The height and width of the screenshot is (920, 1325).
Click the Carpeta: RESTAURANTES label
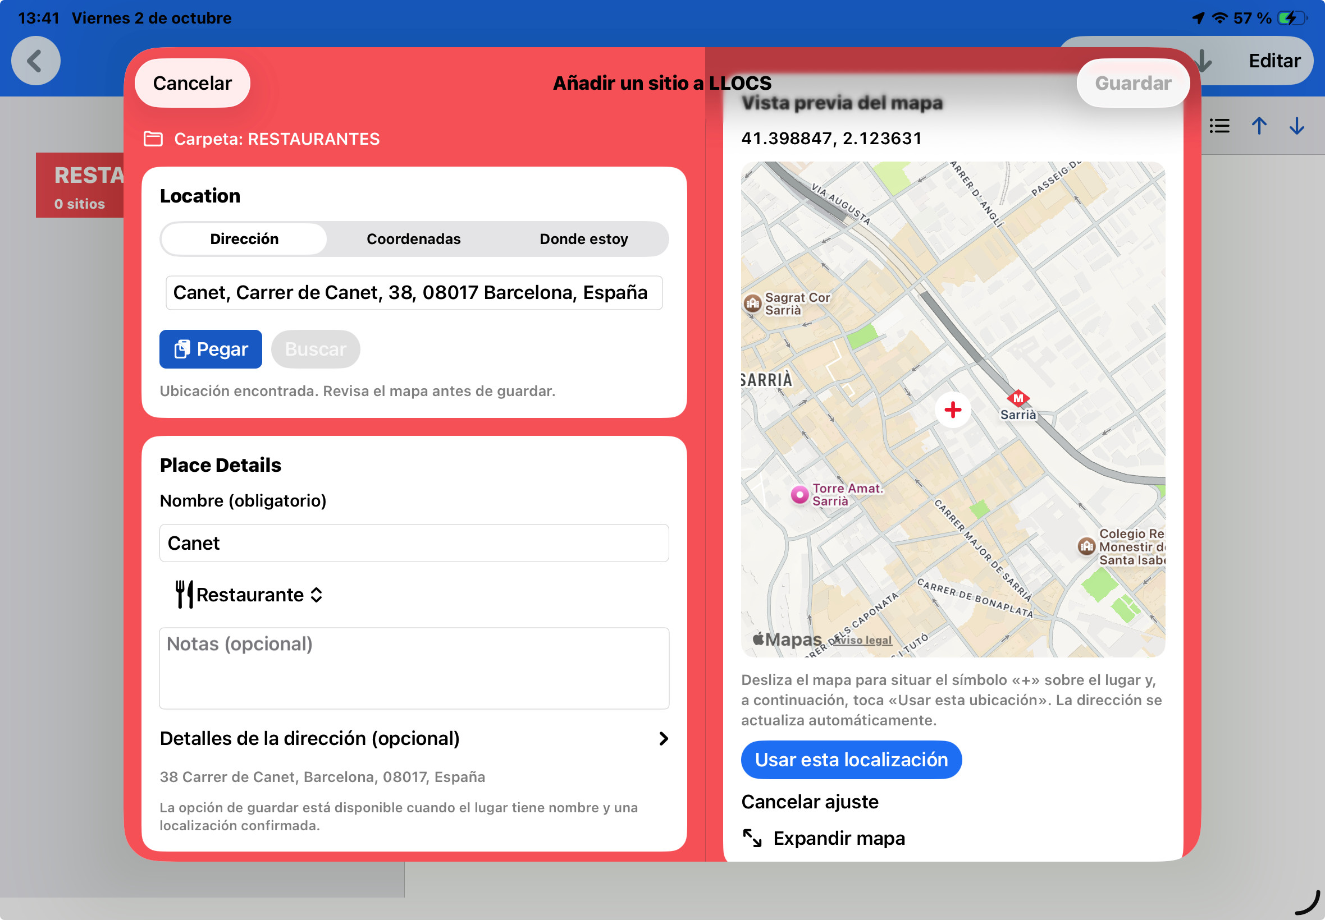[x=277, y=139]
